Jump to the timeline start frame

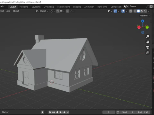click(50, 112)
